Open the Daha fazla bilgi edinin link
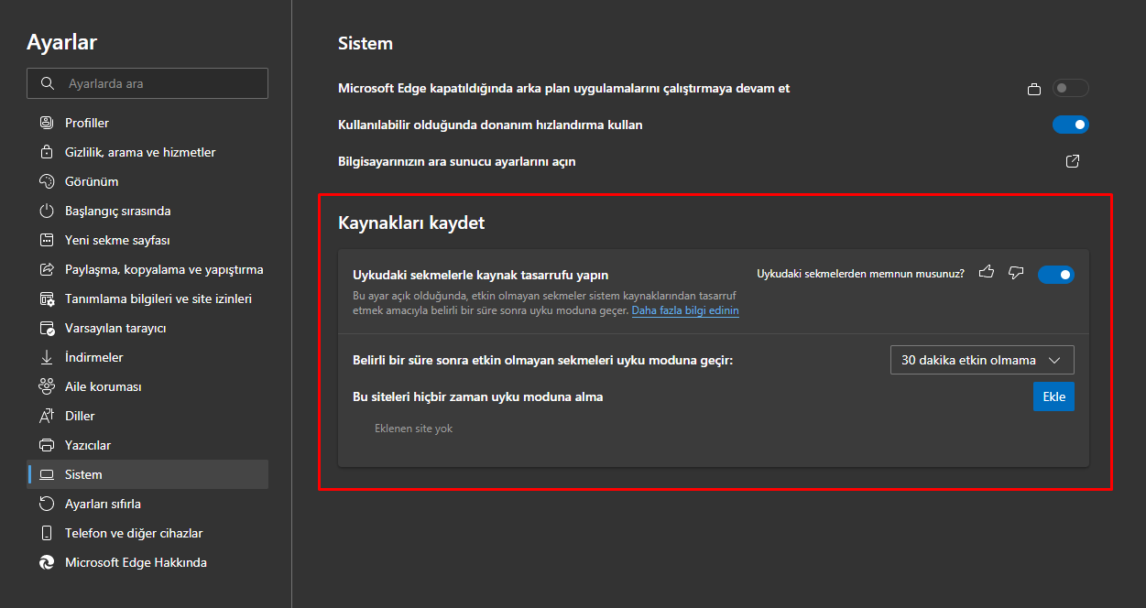The width and height of the screenshot is (1146, 608). pos(685,310)
